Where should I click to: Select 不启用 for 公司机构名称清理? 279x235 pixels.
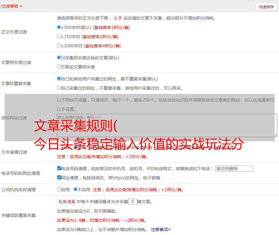click(x=75, y=189)
